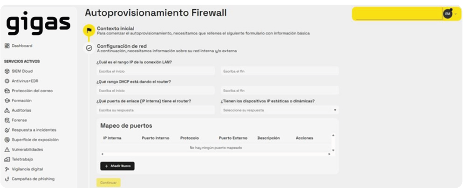469x192 pixels.
Task: Click the Campañas de phishing hook icon
Action: (x=7, y=179)
